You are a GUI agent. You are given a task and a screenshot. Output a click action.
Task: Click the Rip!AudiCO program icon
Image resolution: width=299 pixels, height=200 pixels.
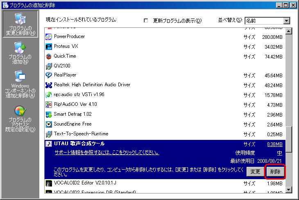(x=49, y=105)
